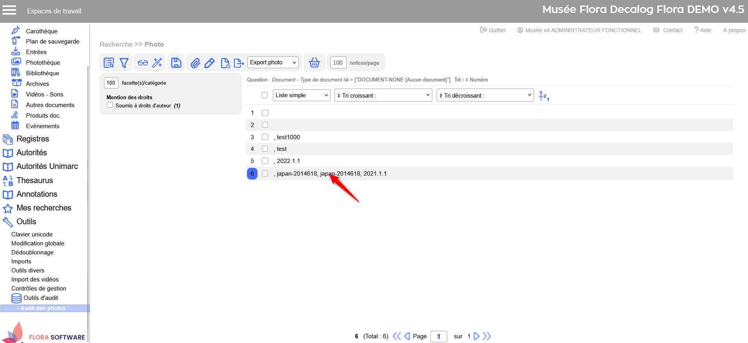Tick the checkbox for test1000 row
This screenshot has height=343, width=748.
[x=265, y=137]
